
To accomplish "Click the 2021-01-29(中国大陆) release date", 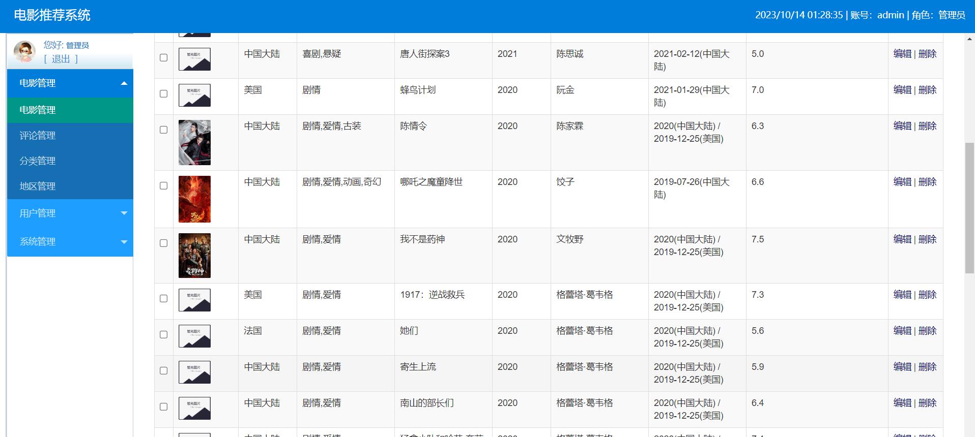I will click(692, 96).
